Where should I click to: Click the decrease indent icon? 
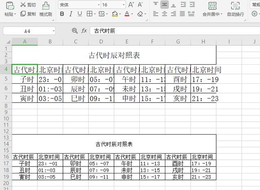[183, 4]
